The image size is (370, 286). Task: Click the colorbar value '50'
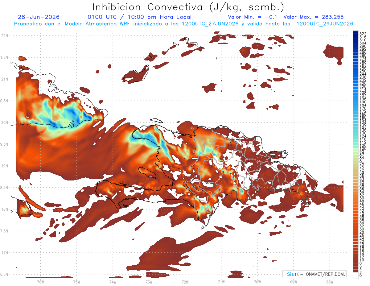tap(362, 198)
